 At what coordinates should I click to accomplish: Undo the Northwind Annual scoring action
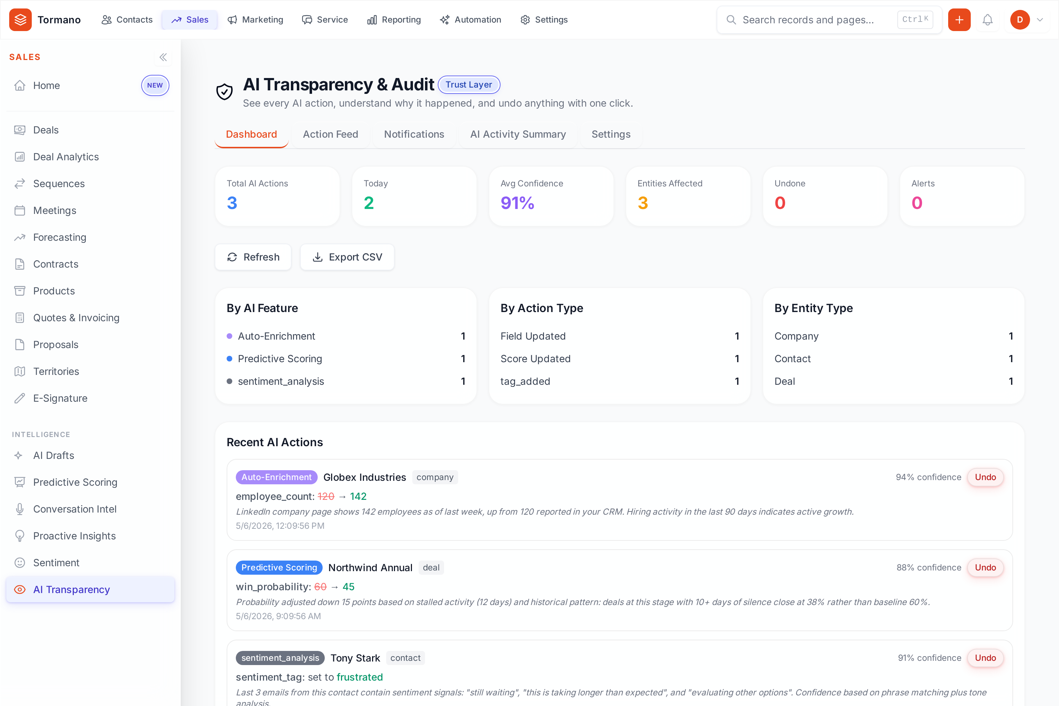985,568
